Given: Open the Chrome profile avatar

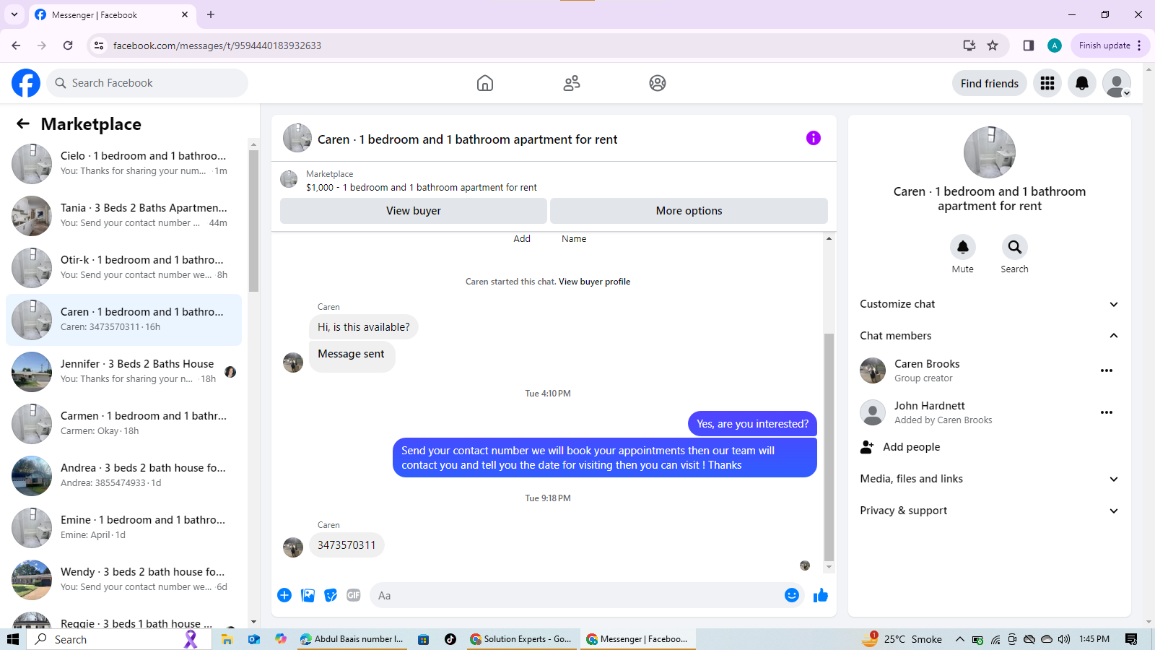Looking at the screenshot, I should [x=1055, y=45].
